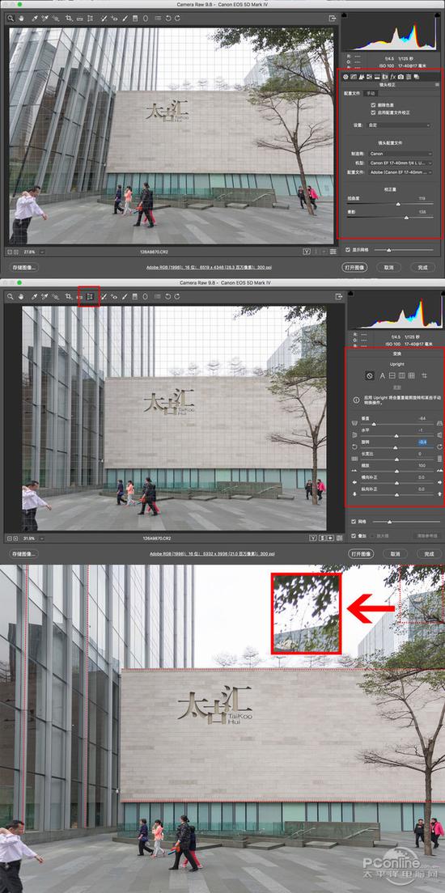
Task: Toggle 叠加 checkbox in 变换 window
Action: click(x=354, y=536)
